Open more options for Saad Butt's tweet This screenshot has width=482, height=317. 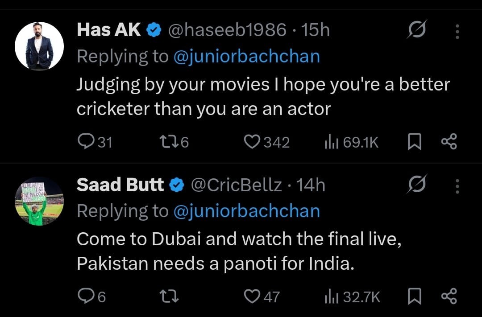457,186
